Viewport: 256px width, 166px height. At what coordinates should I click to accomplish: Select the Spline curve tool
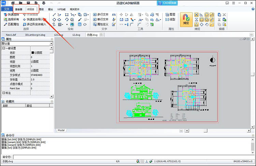54,24
